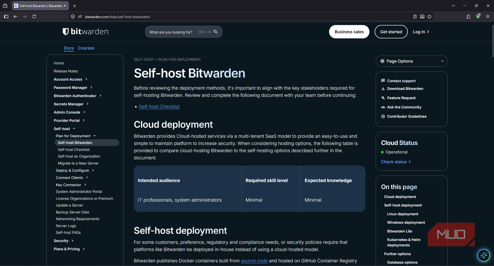Open the Firefox application menu
The image size is (494, 266).
(x=488, y=16)
